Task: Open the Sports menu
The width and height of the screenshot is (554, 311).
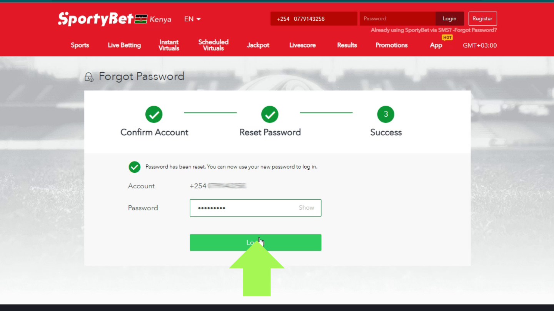Action: 80,45
